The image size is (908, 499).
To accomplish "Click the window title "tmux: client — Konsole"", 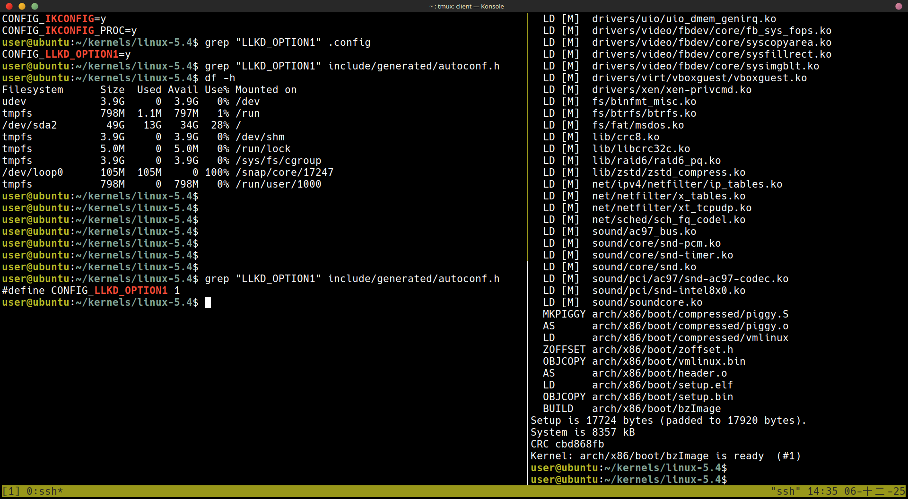I will point(466,6).
